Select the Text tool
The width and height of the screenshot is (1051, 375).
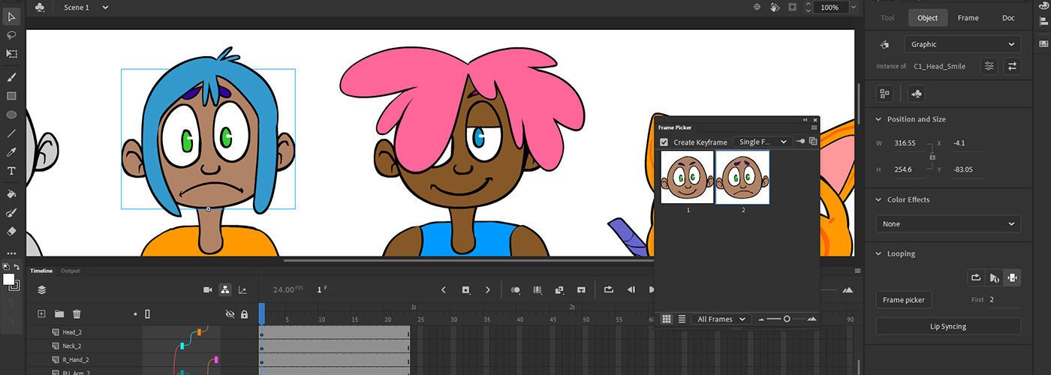tap(12, 171)
